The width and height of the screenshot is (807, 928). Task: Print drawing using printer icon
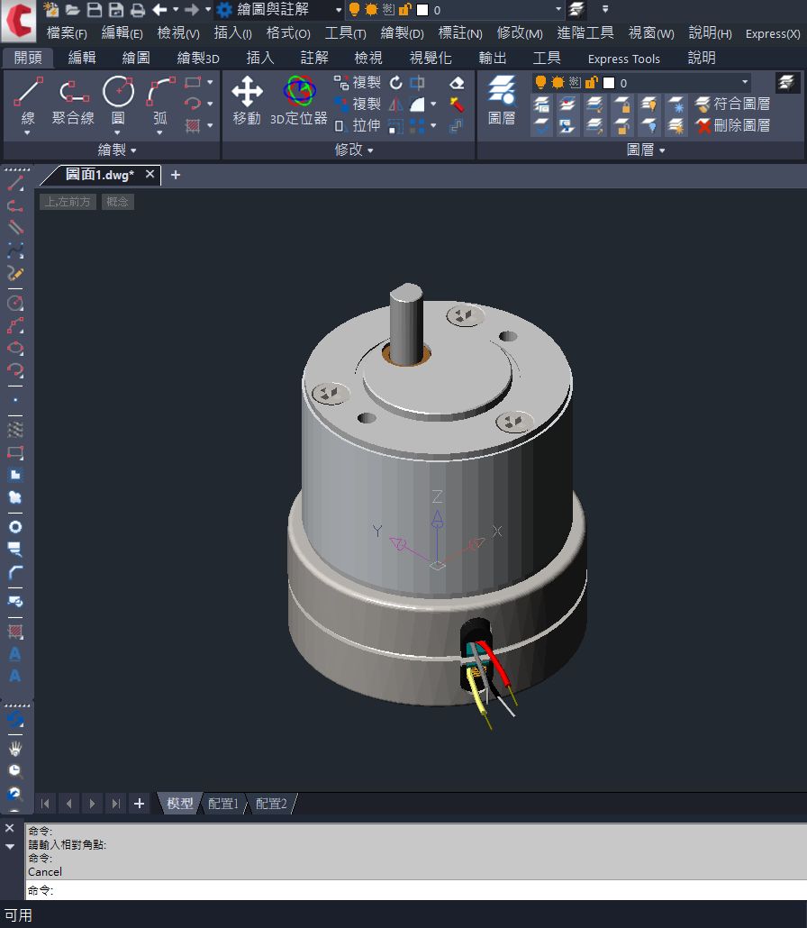pos(137,10)
